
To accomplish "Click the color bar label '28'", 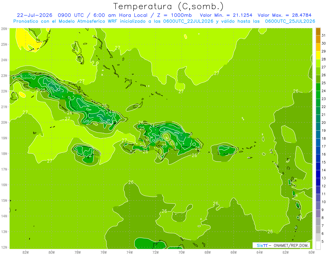I will coord(324,59).
